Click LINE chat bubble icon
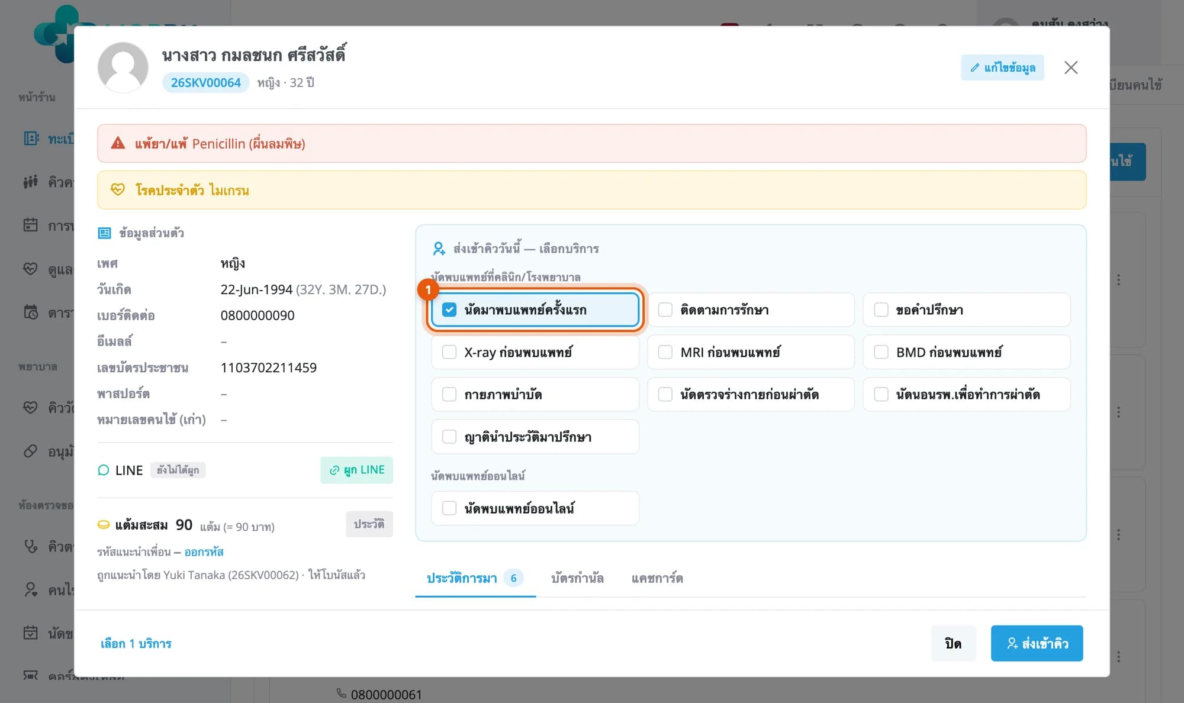 pos(104,470)
